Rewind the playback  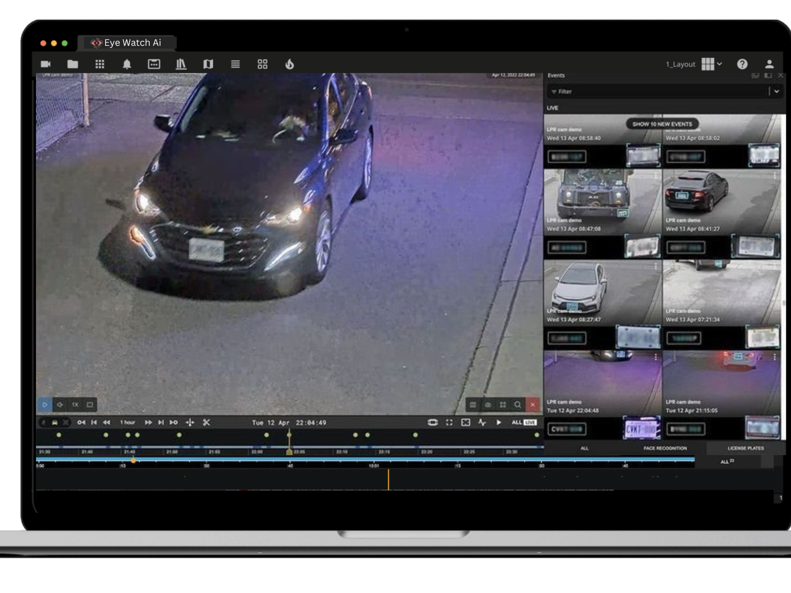click(x=107, y=423)
